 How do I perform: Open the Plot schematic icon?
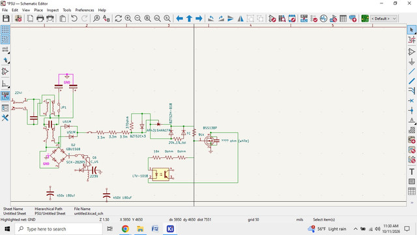click(x=50, y=18)
